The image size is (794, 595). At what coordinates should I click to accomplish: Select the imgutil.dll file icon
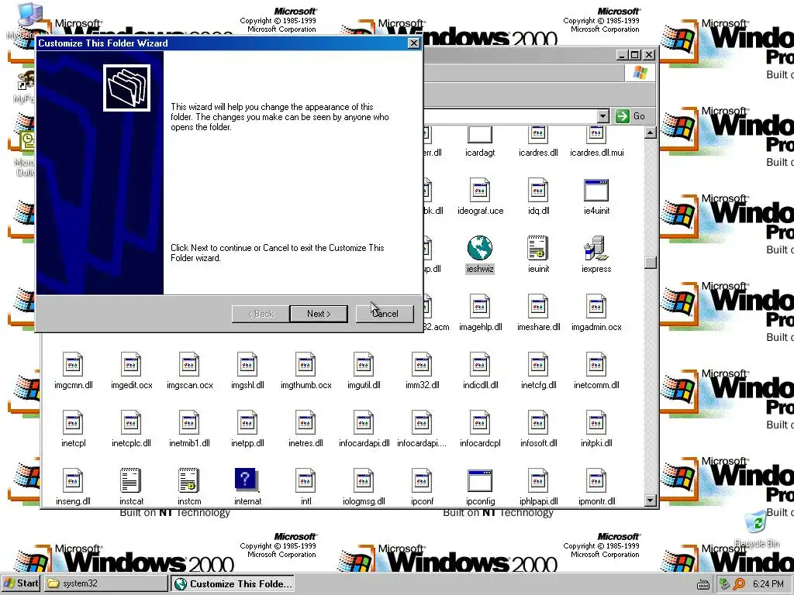point(364,364)
